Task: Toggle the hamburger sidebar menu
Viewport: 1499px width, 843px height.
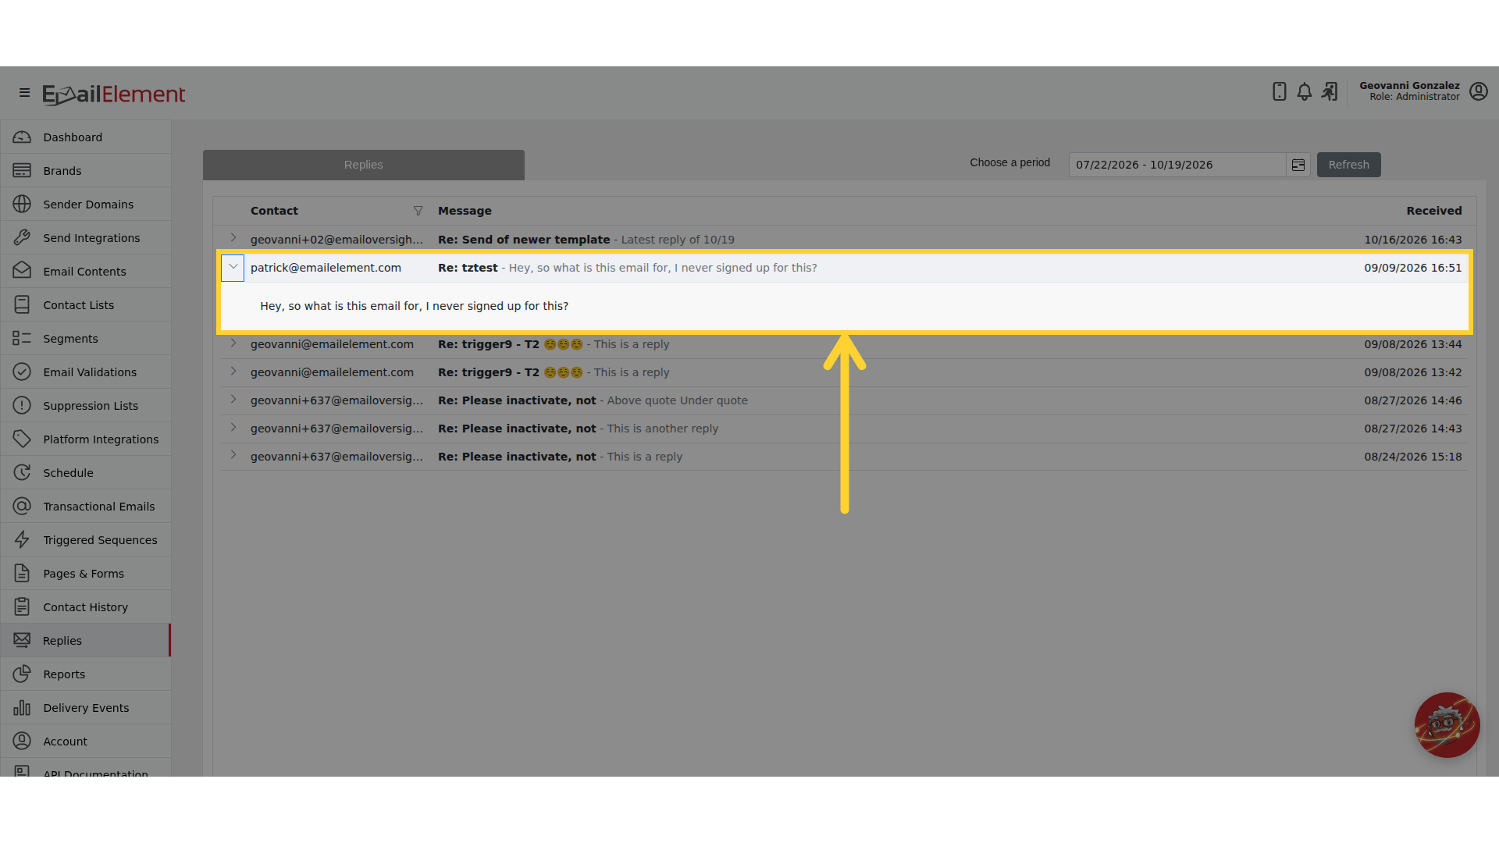Action: [x=24, y=93]
